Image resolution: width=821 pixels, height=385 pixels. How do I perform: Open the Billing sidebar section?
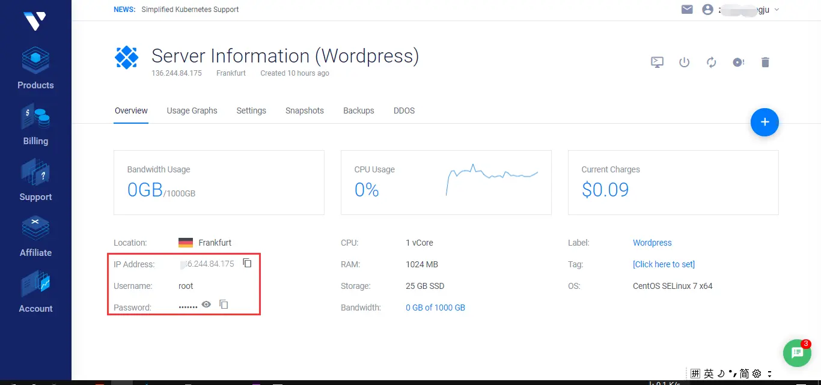click(35, 124)
